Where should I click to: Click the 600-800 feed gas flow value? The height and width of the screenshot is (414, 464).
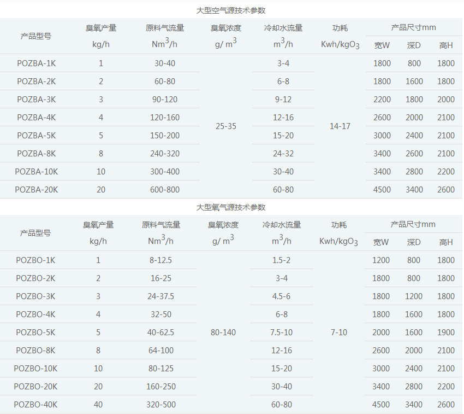pyautogui.click(x=165, y=190)
